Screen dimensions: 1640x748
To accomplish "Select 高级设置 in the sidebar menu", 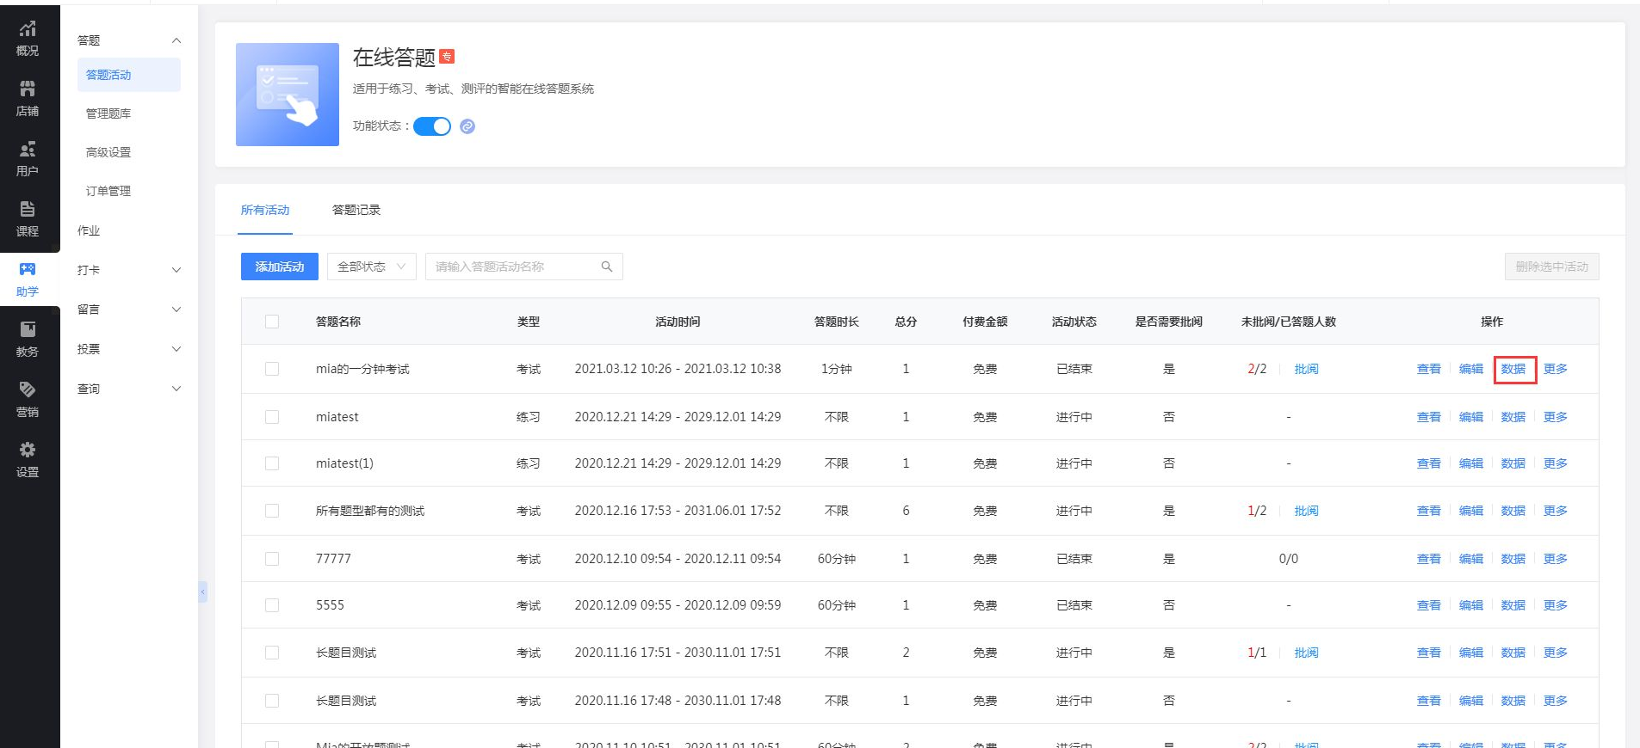I will click(108, 152).
